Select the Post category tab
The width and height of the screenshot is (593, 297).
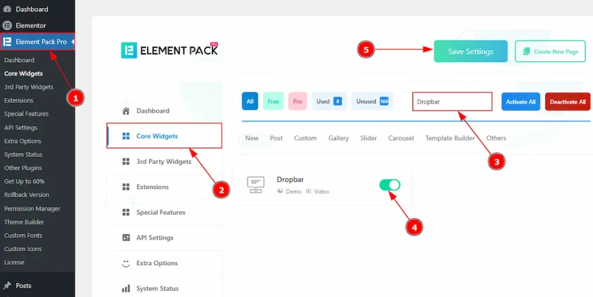click(276, 138)
